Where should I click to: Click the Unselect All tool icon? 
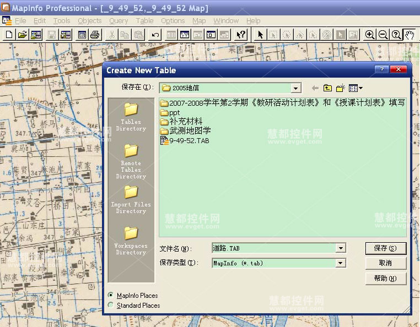pos(326,35)
